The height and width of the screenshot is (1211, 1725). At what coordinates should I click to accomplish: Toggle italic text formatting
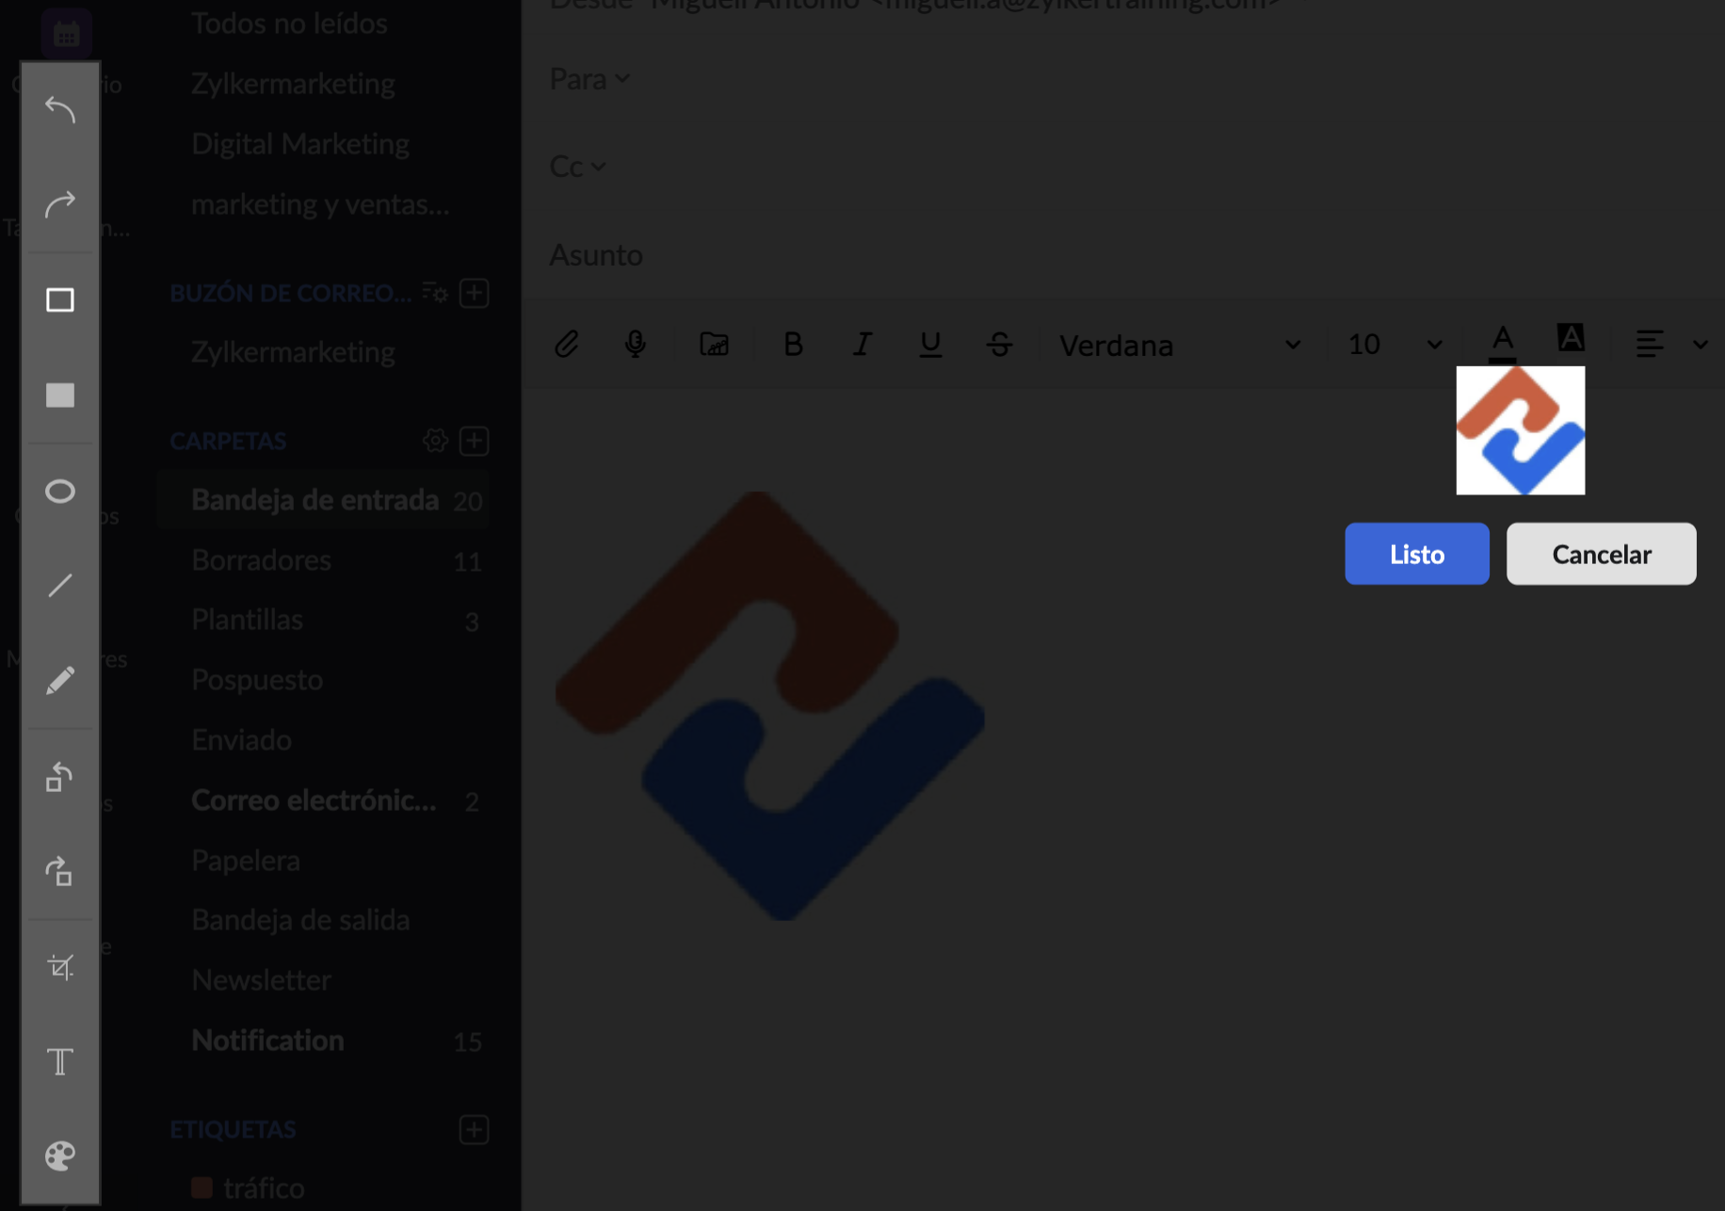coord(862,345)
